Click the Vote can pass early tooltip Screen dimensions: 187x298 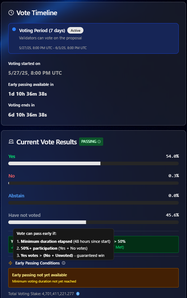pos(63,244)
